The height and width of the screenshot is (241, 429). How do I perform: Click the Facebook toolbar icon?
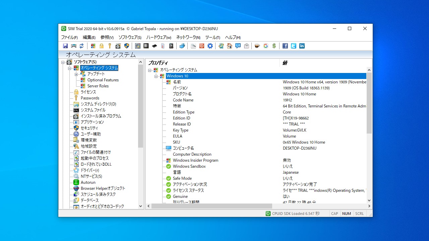pos(285,46)
